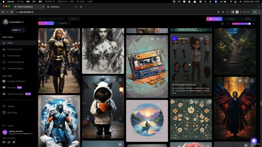Screen dimensions: 262x147
Task: Open Community Feed page
Action: (15, 49)
